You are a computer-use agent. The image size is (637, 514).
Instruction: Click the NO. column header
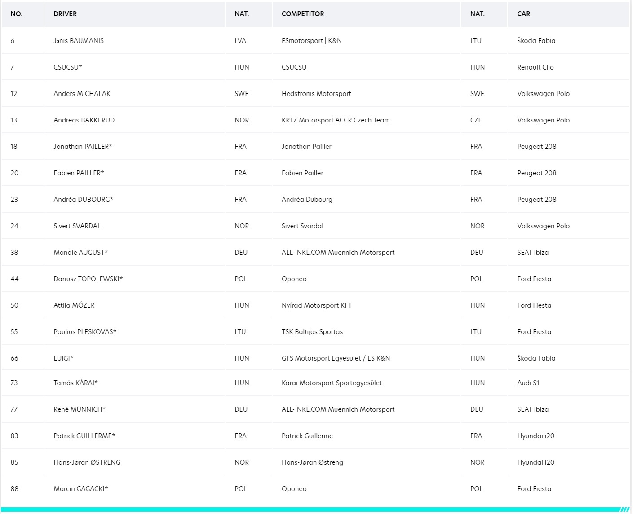[17, 14]
